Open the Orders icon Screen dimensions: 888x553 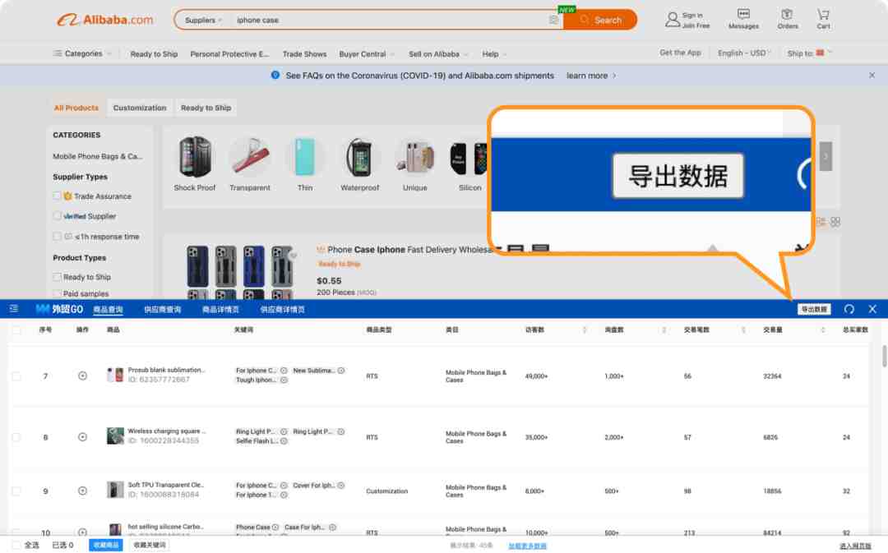click(787, 14)
